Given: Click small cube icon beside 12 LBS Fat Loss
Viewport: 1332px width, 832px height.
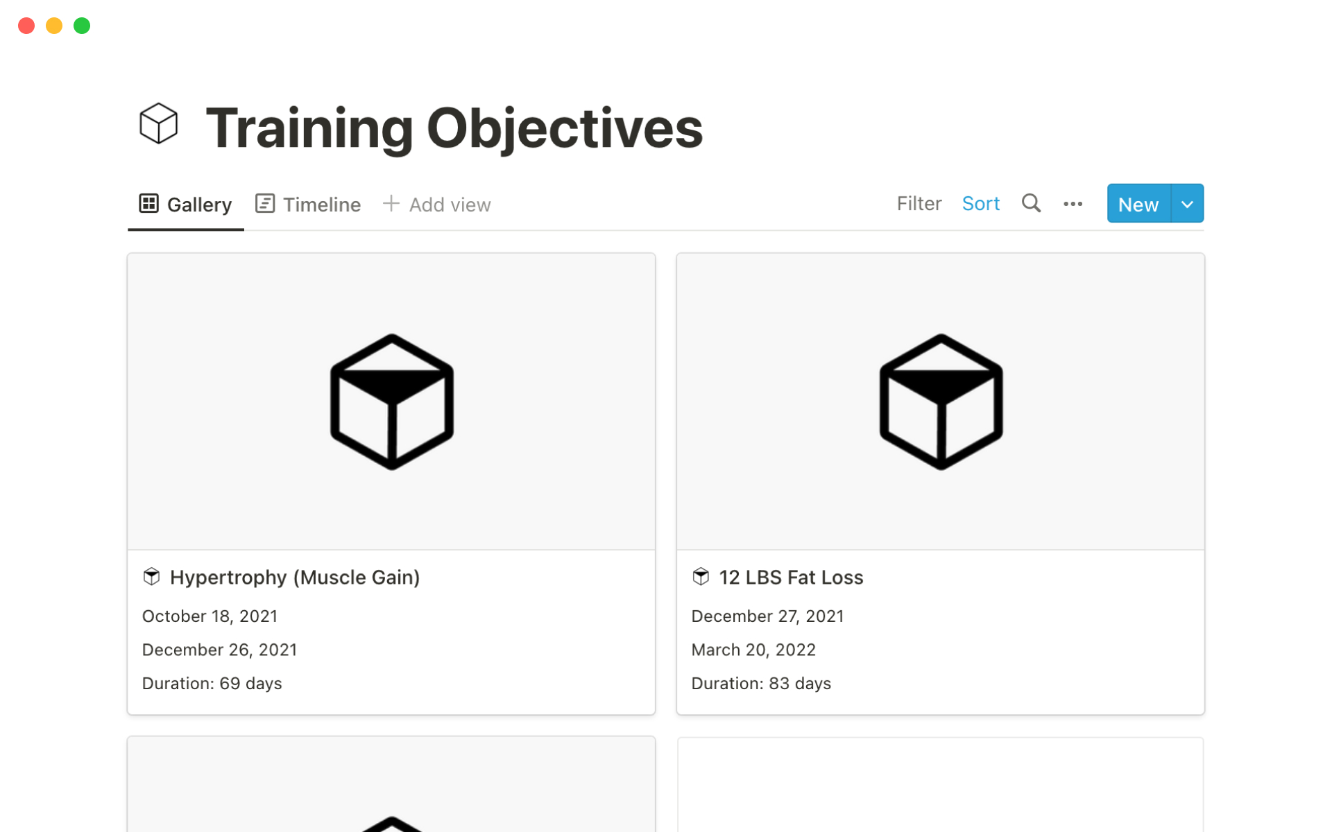Looking at the screenshot, I should (701, 577).
